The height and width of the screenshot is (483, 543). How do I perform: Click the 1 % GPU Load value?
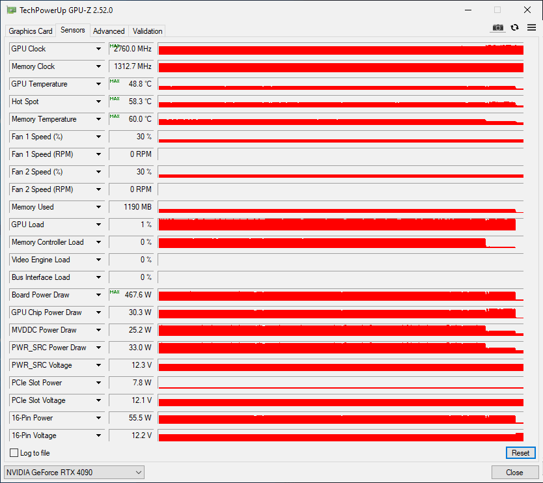(x=132, y=225)
